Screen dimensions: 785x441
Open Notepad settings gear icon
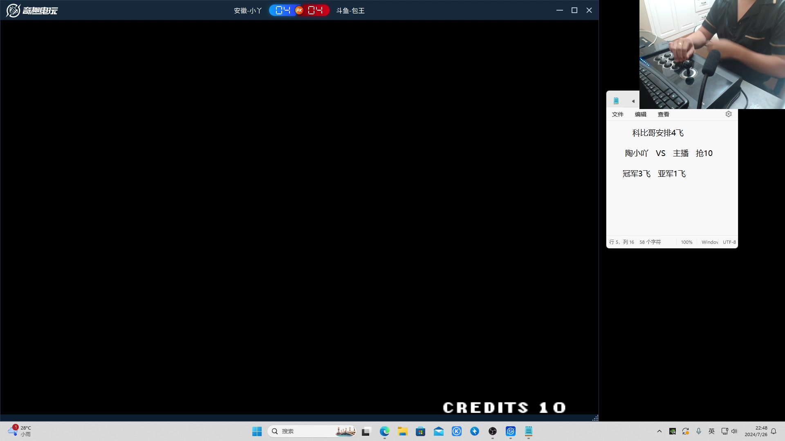[x=729, y=114]
